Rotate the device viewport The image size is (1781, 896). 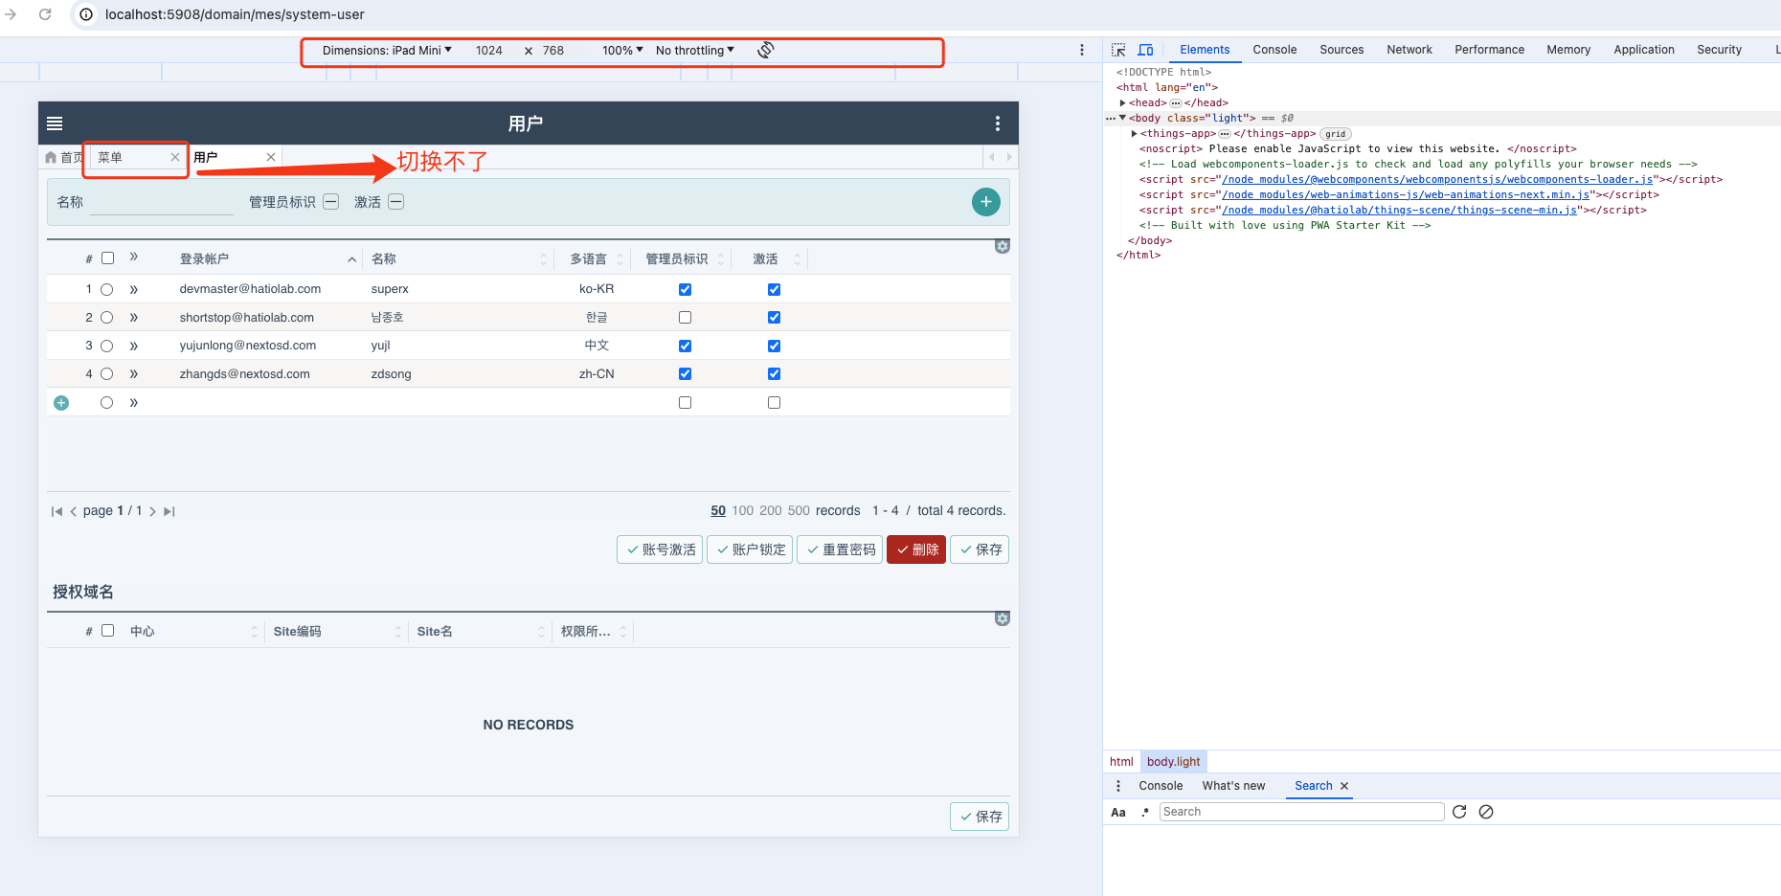point(765,50)
